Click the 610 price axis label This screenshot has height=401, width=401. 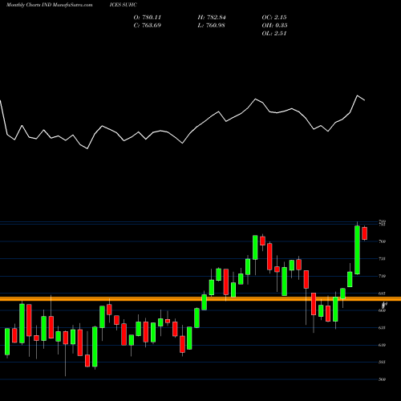point(382,345)
